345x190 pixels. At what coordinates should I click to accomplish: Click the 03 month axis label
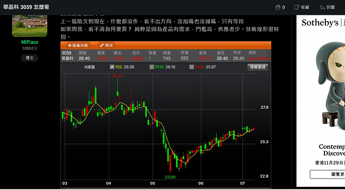click(x=65, y=183)
